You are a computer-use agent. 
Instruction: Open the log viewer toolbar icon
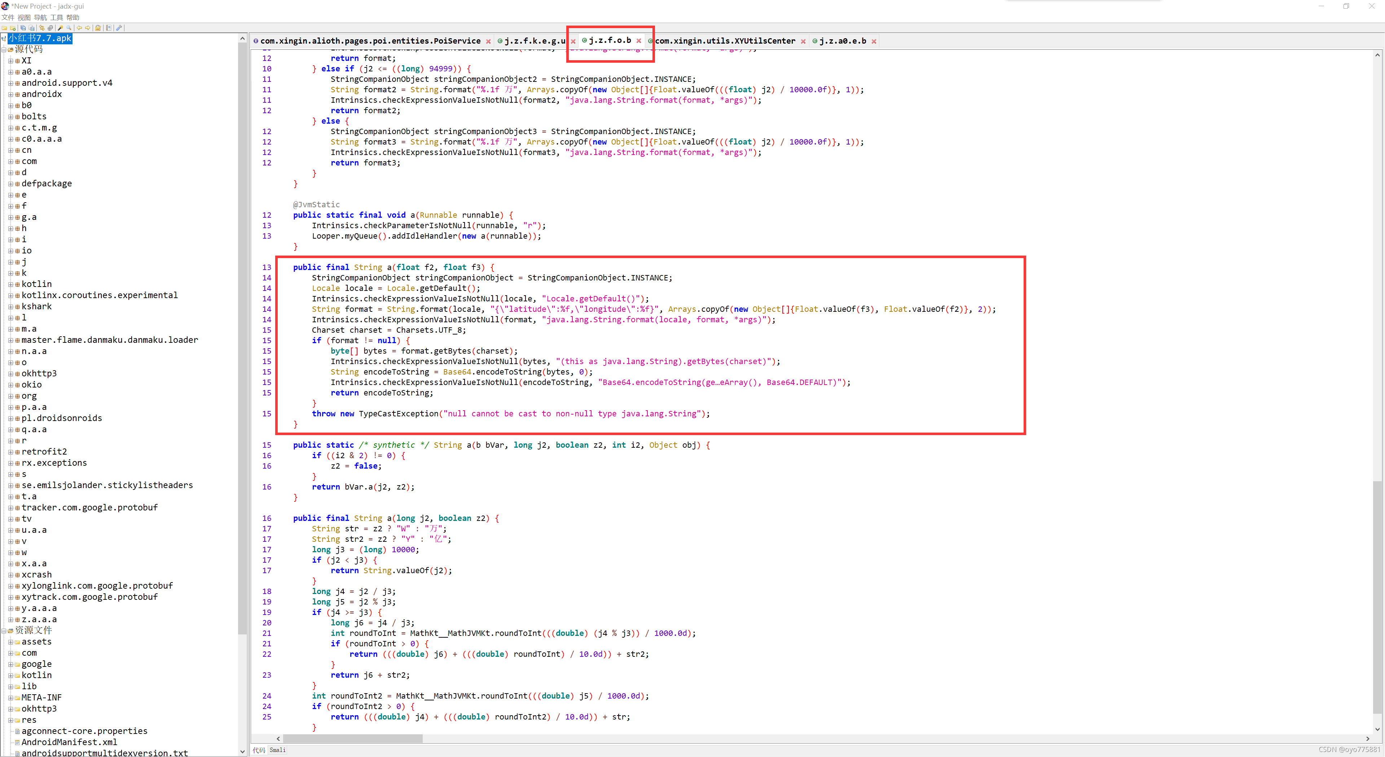(109, 28)
